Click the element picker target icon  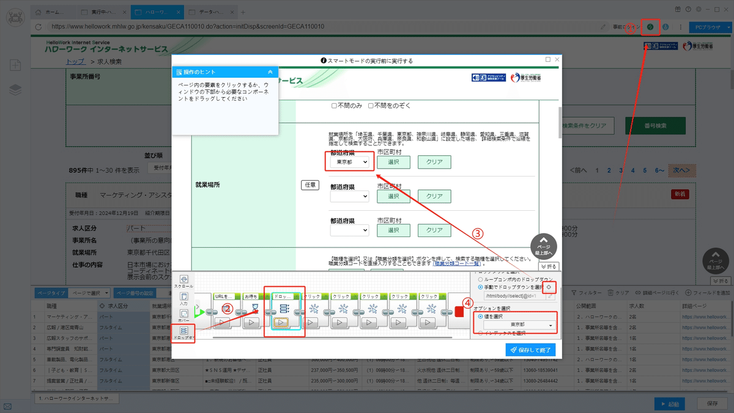(549, 287)
